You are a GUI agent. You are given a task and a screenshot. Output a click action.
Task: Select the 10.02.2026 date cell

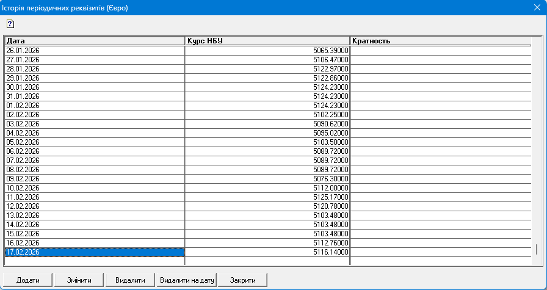pyautogui.click(x=94, y=188)
